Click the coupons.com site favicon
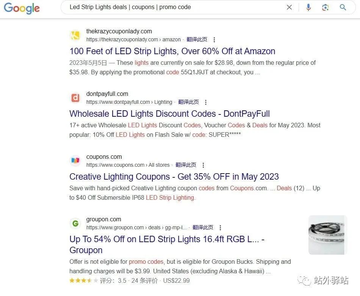360x296 pixels. [75, 161]
